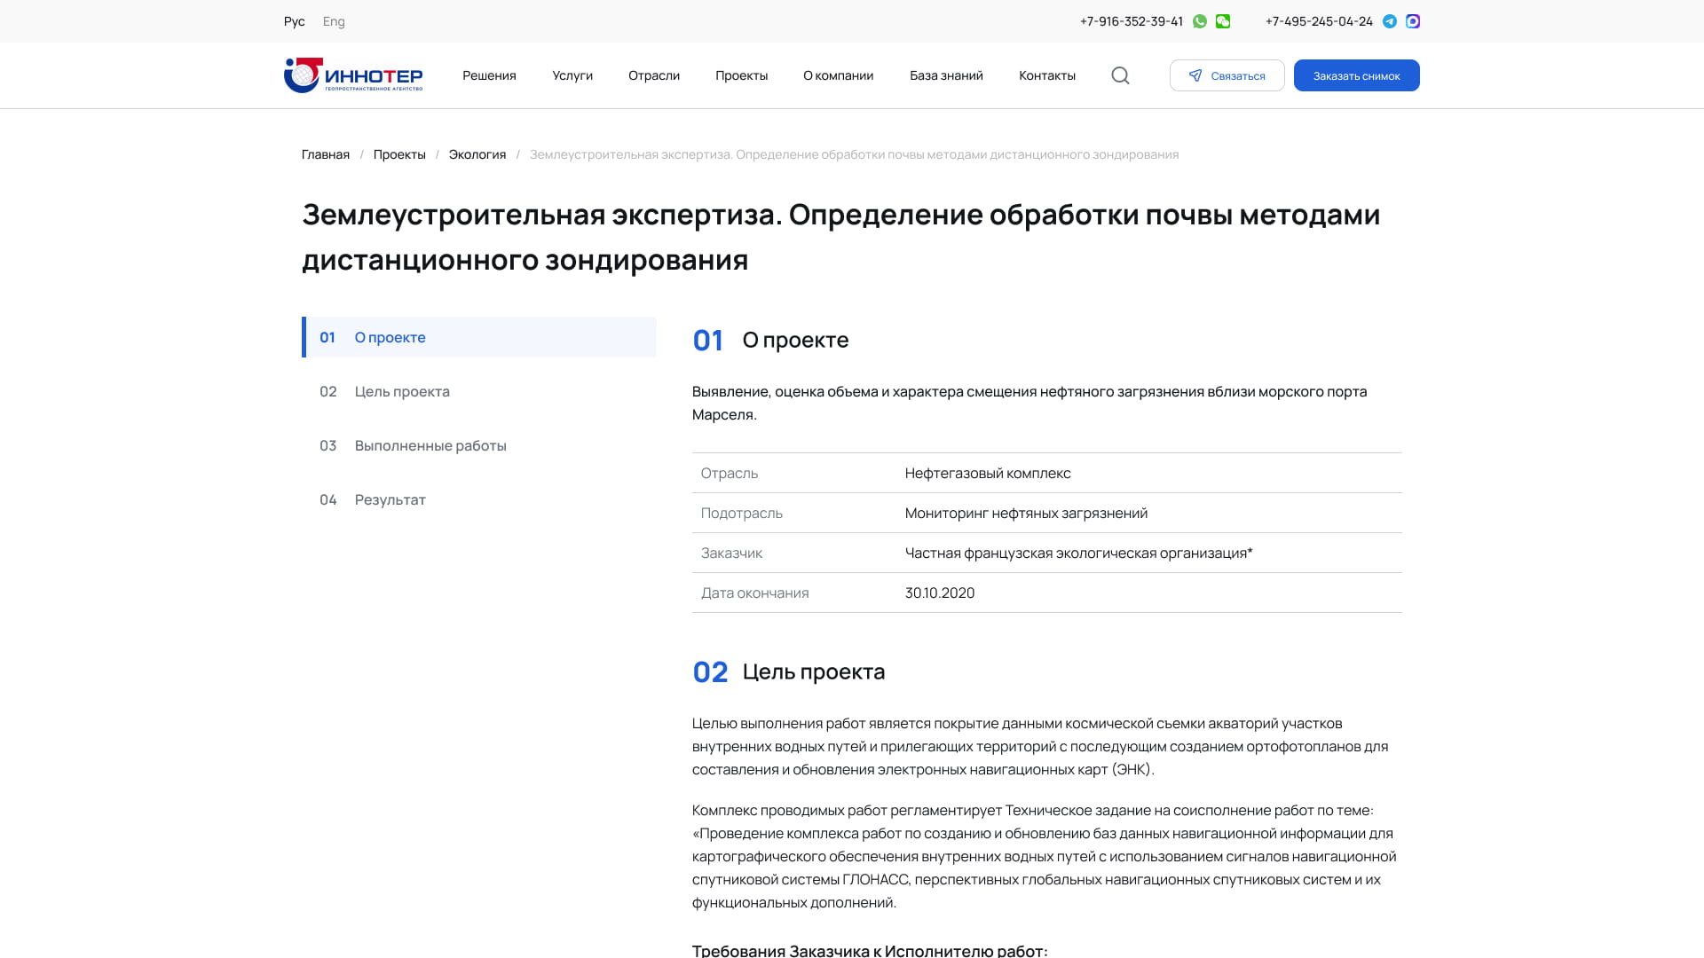The width and height of the screenshot is (1704, 958).
Task: Open the Проекты navigation item
Action: 741,75
